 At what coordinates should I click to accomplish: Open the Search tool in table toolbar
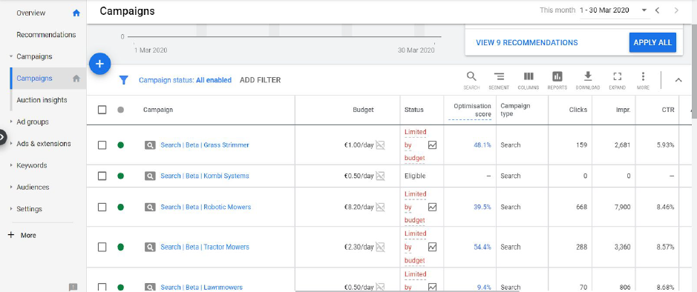click(471, 81)
